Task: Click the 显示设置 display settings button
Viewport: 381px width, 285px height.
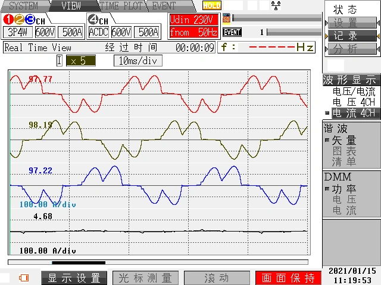Action: (74, 278)
